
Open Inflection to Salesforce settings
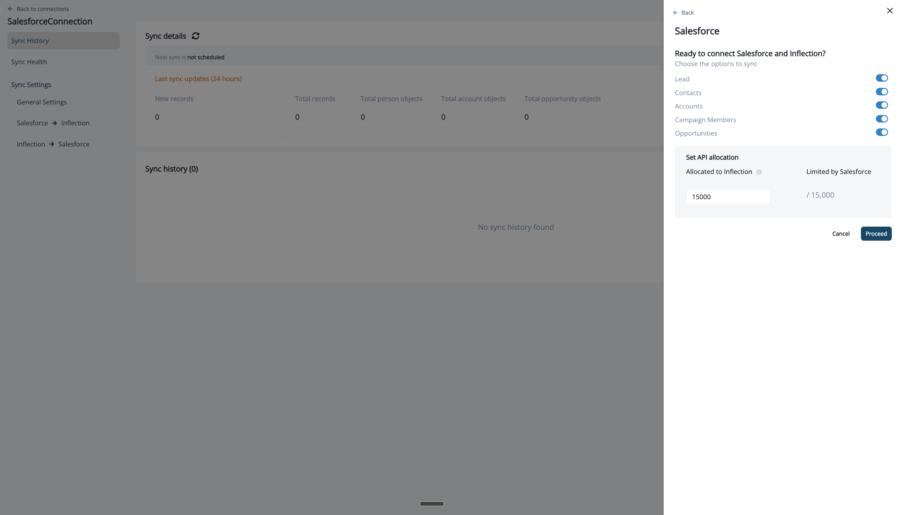(x=53, y=144)
